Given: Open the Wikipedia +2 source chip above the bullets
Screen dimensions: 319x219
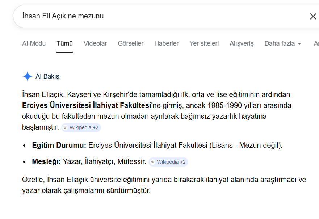Looking at the screenshot, I should tap(80, 127).
